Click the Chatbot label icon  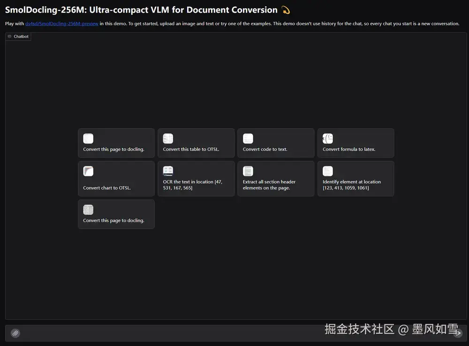point(9,36)
